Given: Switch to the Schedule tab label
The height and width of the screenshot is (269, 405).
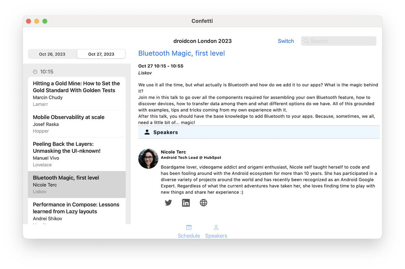Looking at the screenshot, I should point(189,236).
